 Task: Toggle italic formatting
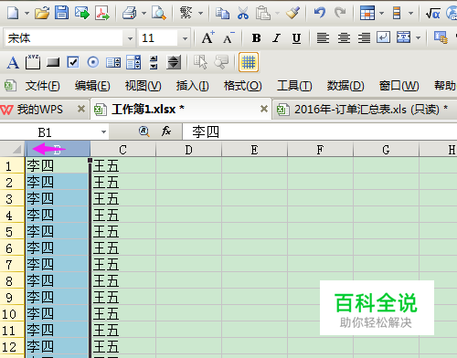pos(276,38)
